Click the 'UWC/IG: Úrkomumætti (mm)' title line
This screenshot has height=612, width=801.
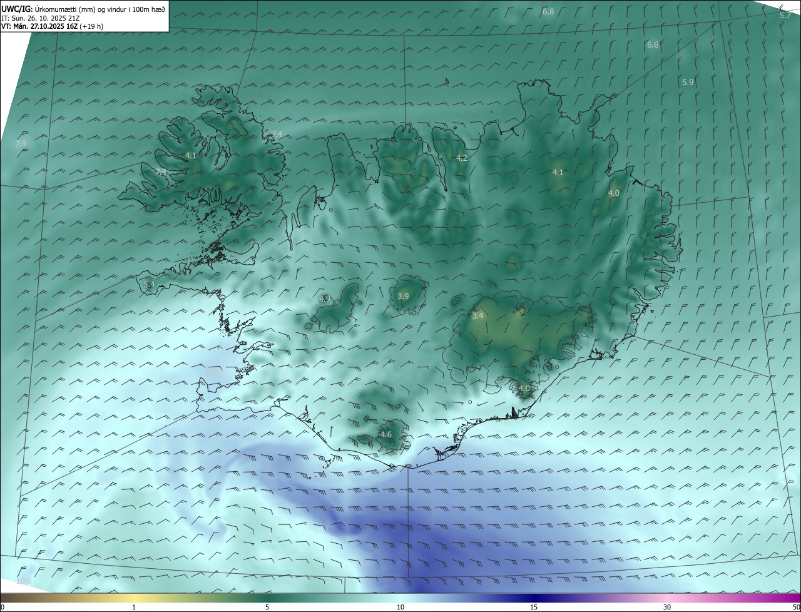coord(84,9)
